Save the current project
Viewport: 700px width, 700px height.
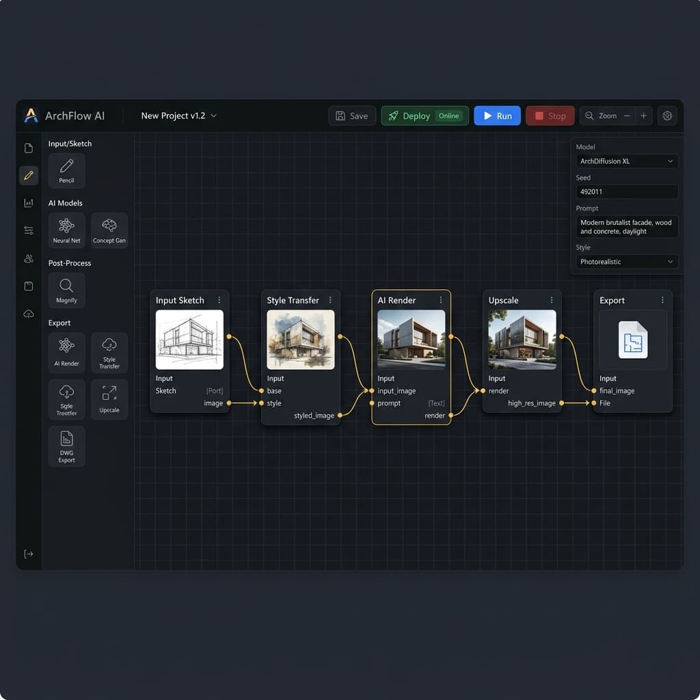click(352, 116)
